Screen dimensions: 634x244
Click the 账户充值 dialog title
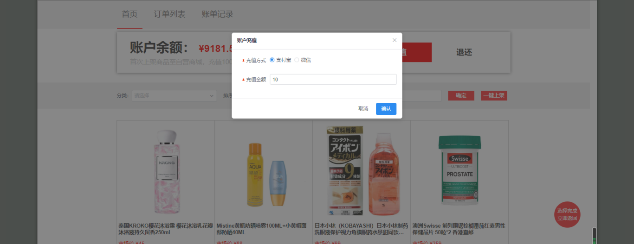[x=247, y=41]
